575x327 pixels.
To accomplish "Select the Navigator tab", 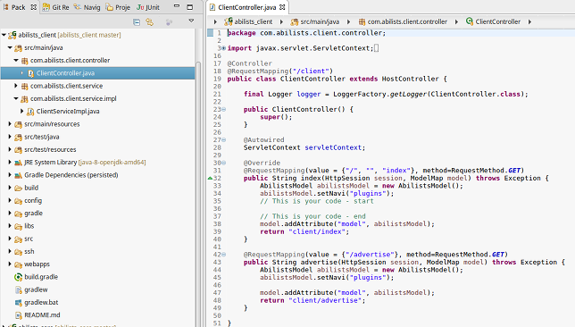I will click(87, 7).
